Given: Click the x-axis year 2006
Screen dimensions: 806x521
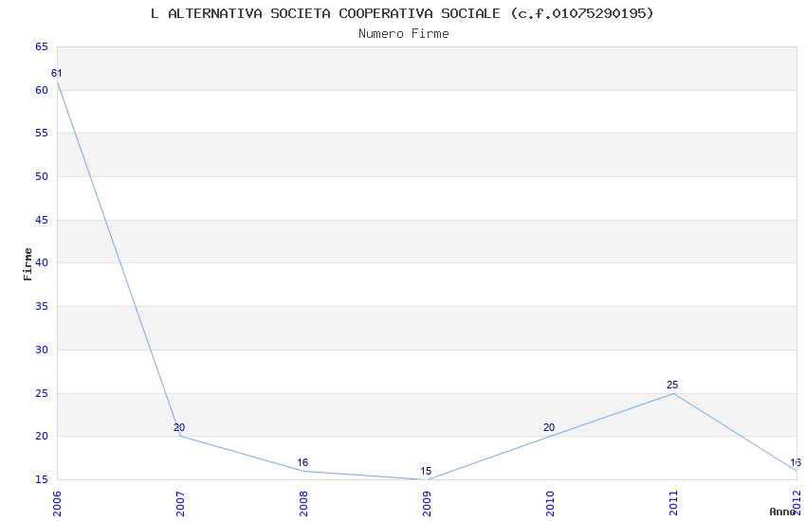Looking at the screenshot, I should click(x=57, y=503).
